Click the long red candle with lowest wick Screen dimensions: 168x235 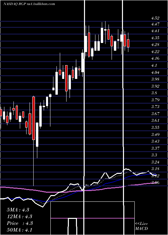pos(34,118)
